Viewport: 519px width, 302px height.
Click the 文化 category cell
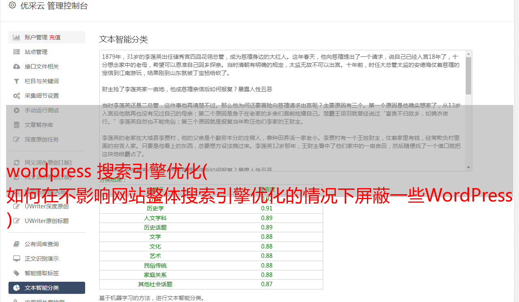(x=155, y=246)
